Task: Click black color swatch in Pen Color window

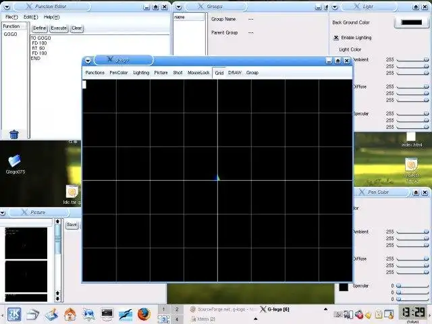Action: coord(344,286)
